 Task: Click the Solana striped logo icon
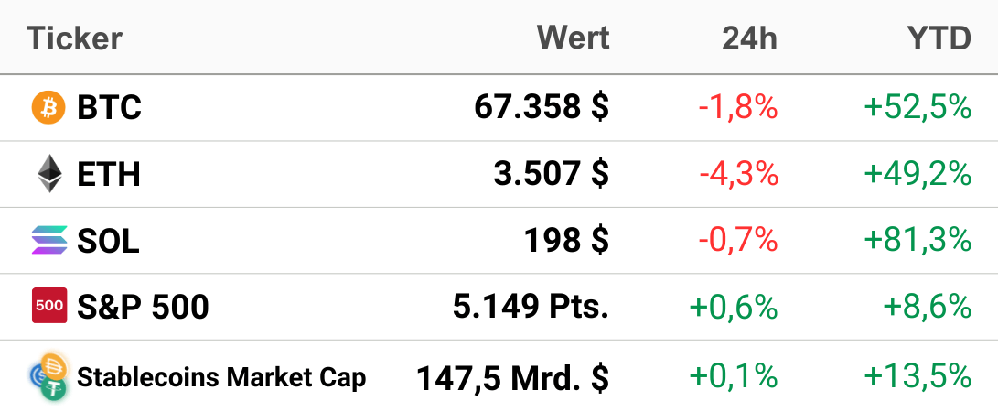coord(49,240)
